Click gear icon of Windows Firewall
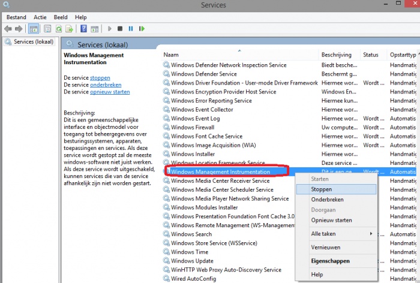This screenshot has height=283, width=420. pyautogui.click(x=166, y=127)
